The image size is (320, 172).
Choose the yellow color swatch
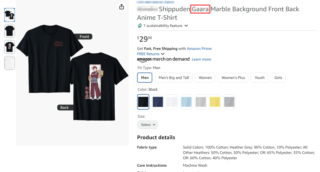pyautogui.click(x=215, y=102)
